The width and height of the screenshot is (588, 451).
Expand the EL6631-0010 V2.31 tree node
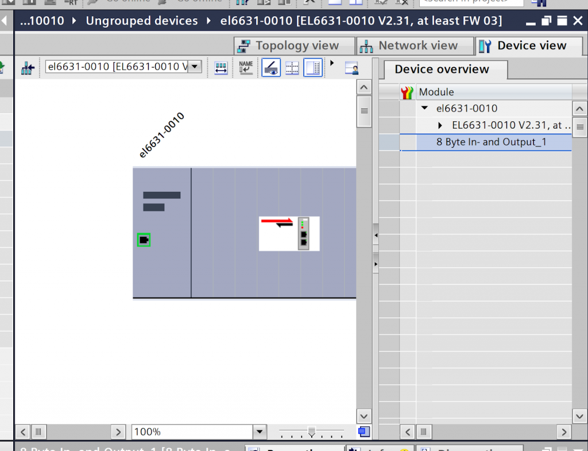pyautogui.click(x=440, y=125)
